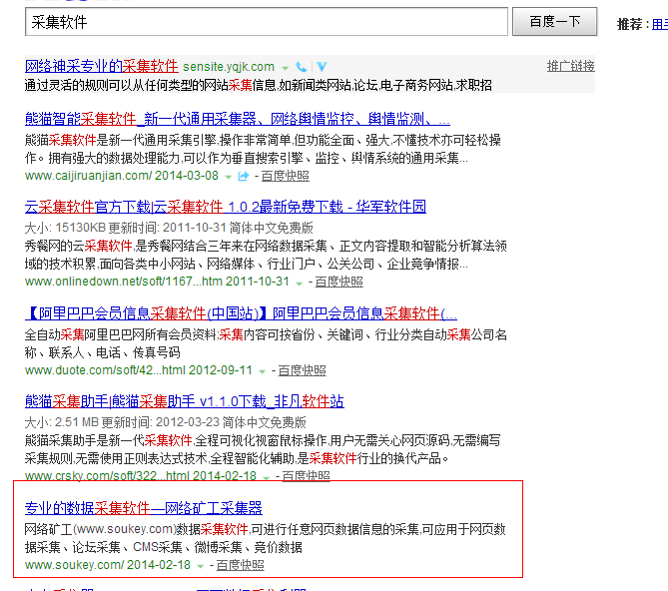
Task: Open 百度快照 for onlinedown.net result
Action: (338, 282)
